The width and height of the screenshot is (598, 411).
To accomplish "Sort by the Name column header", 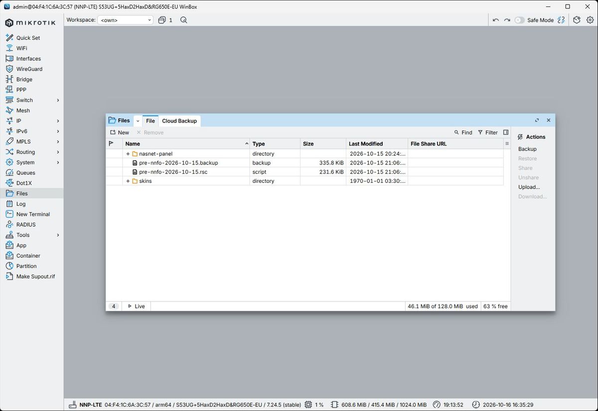I will click(186, 144).
